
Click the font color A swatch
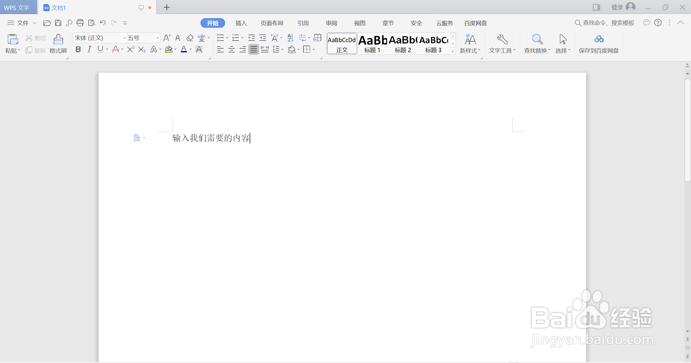tap(184, 49)
